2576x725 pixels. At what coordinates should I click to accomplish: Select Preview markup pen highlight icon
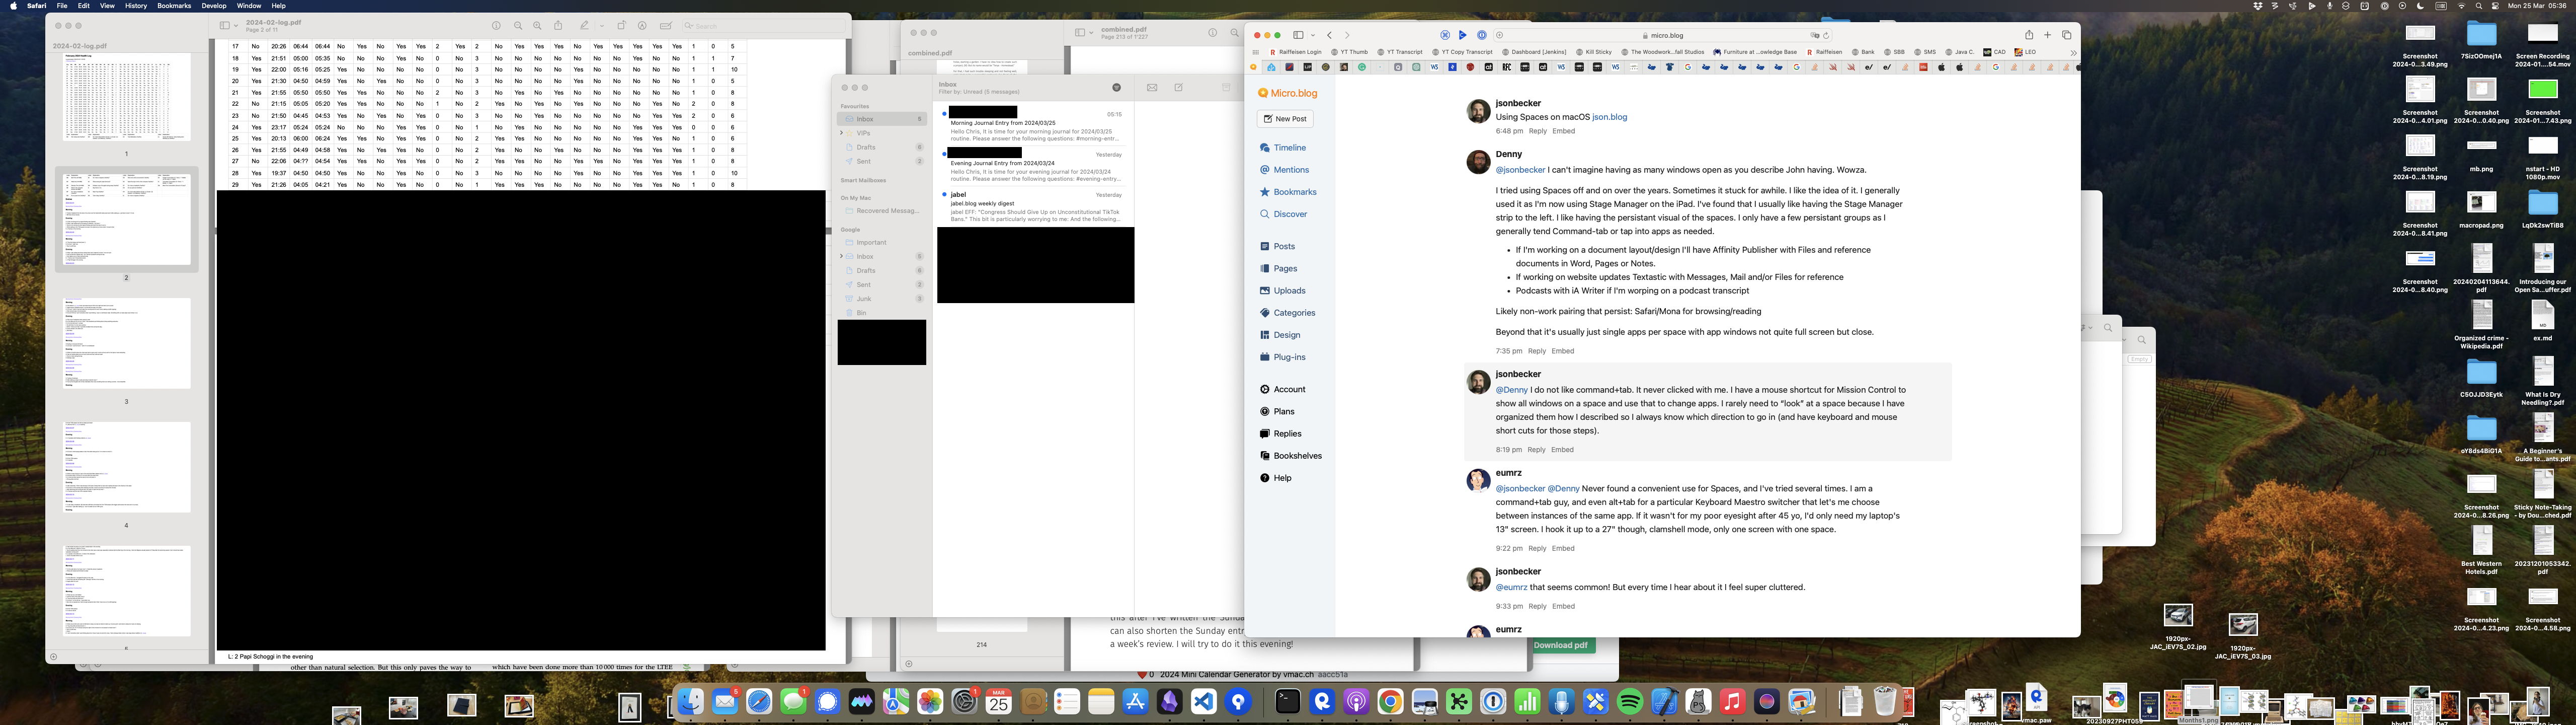(584, 26)
